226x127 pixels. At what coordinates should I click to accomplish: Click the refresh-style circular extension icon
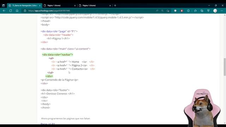point(188,11)
